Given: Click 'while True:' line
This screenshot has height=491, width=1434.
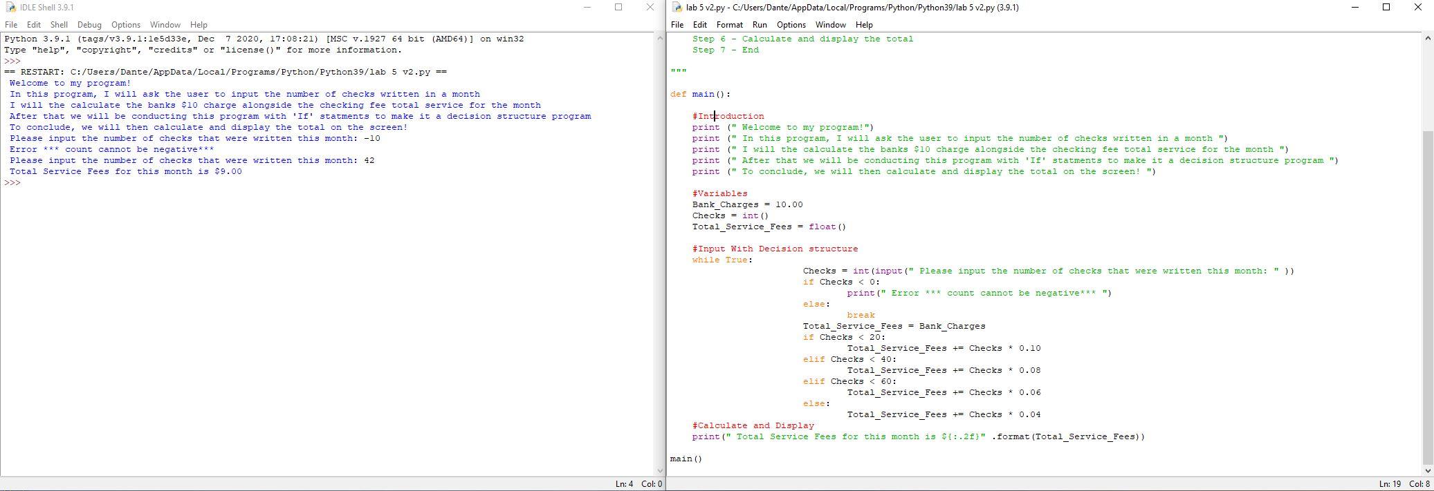Looking at the screenshot, I should click(722, 260).
